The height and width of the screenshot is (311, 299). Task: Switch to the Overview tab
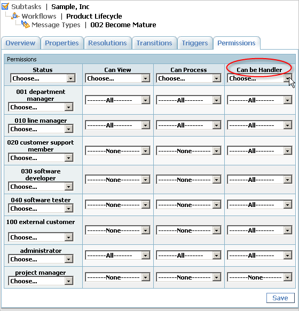20,43
